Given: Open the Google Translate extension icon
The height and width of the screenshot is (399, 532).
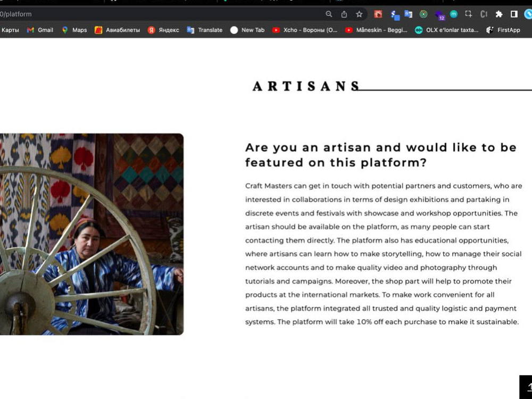Looking at the screenshot, I should coord(408,14).
